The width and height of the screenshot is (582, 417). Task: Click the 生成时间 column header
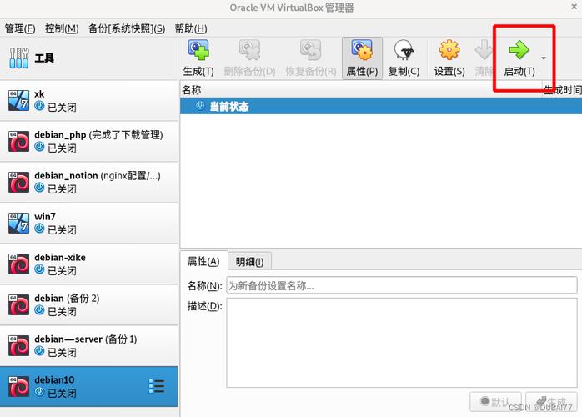[x=562, y=90]
